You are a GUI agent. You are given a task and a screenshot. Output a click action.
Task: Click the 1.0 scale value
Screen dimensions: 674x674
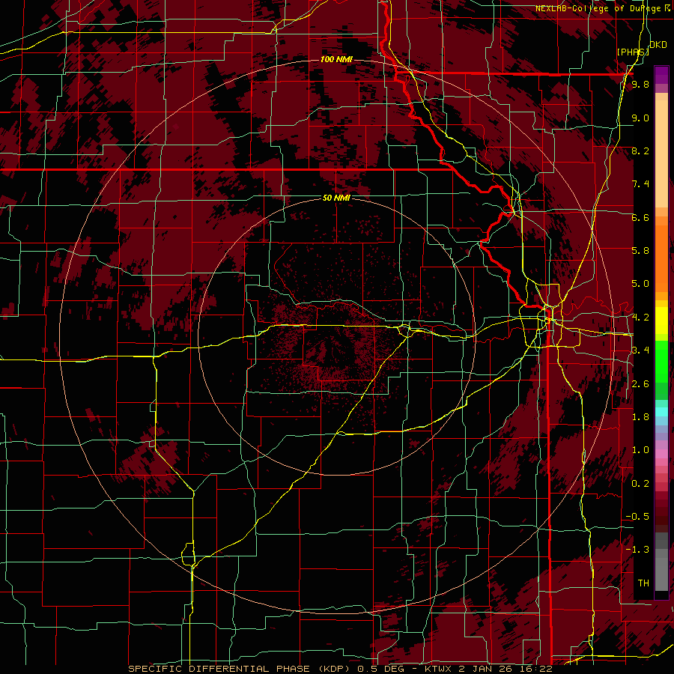640,450
